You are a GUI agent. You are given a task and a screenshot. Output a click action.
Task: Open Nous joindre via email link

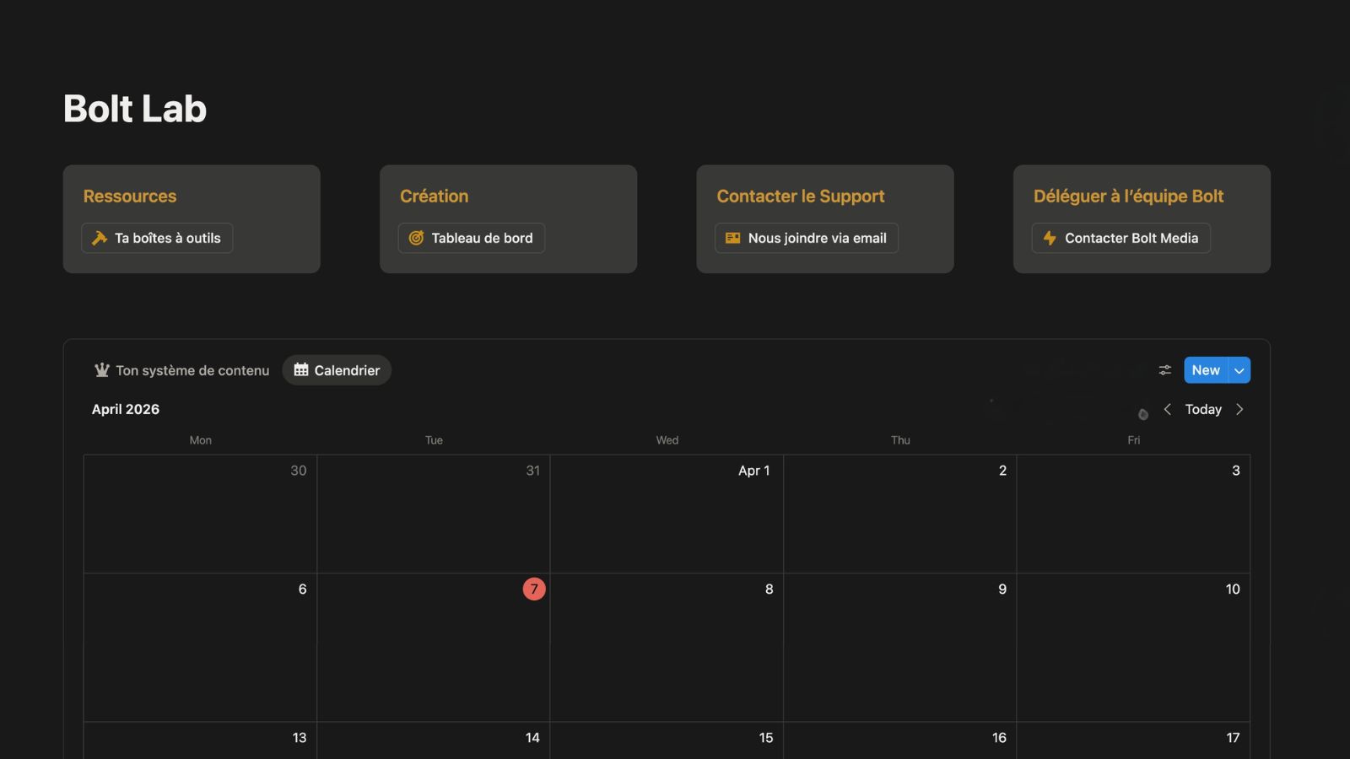pyautogui.click(x=807, y=238)
